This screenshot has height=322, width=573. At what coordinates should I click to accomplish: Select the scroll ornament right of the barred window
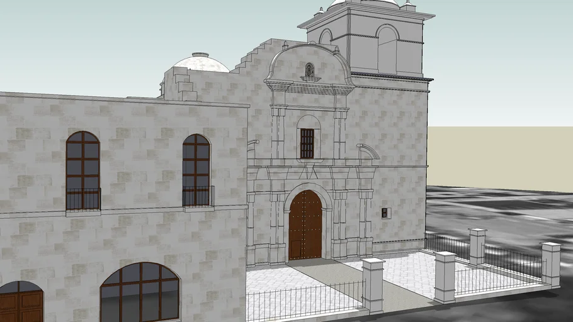click(369, 152)
